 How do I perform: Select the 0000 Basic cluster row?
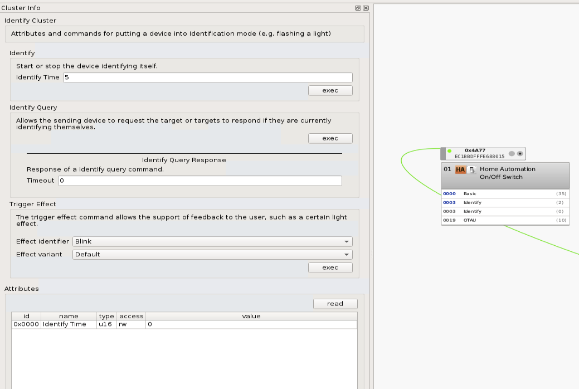(x=505, y=193)
